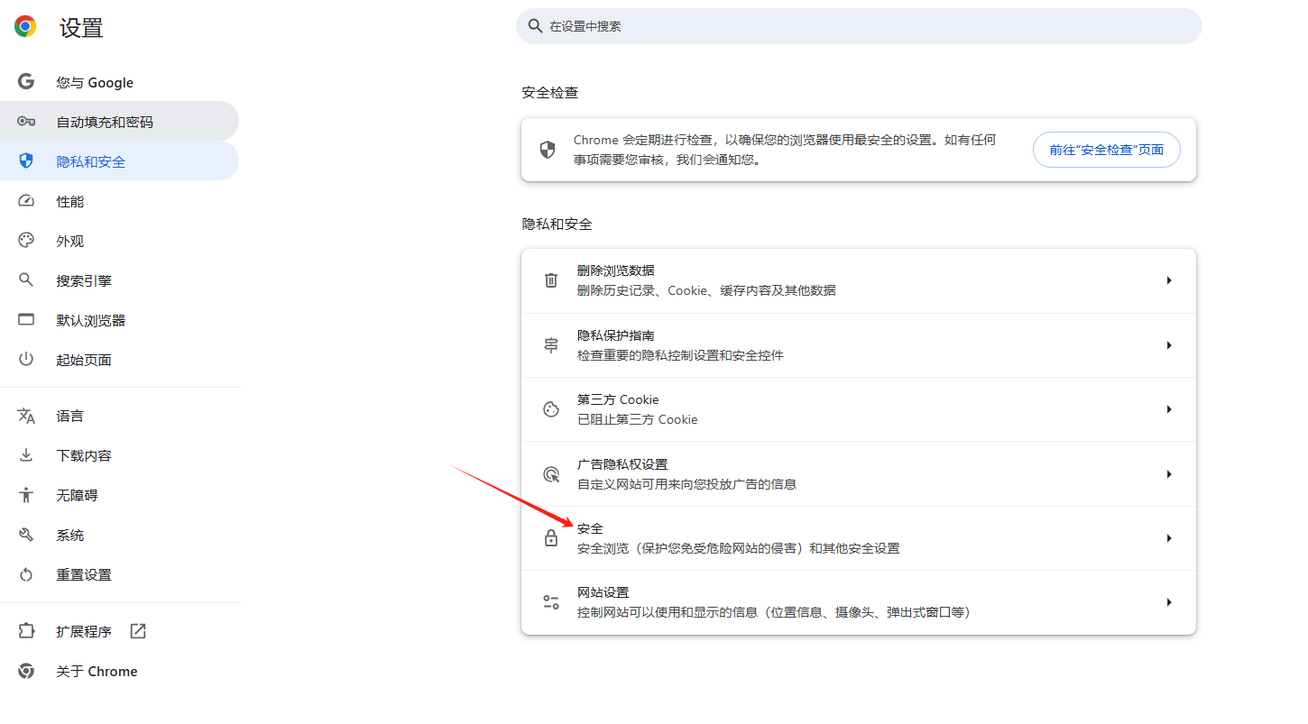Expand the 删除浏览数据 row arrow
Image resolution: width=1308 pixels, height=724 pixels.
click(x=1169, y=280)
